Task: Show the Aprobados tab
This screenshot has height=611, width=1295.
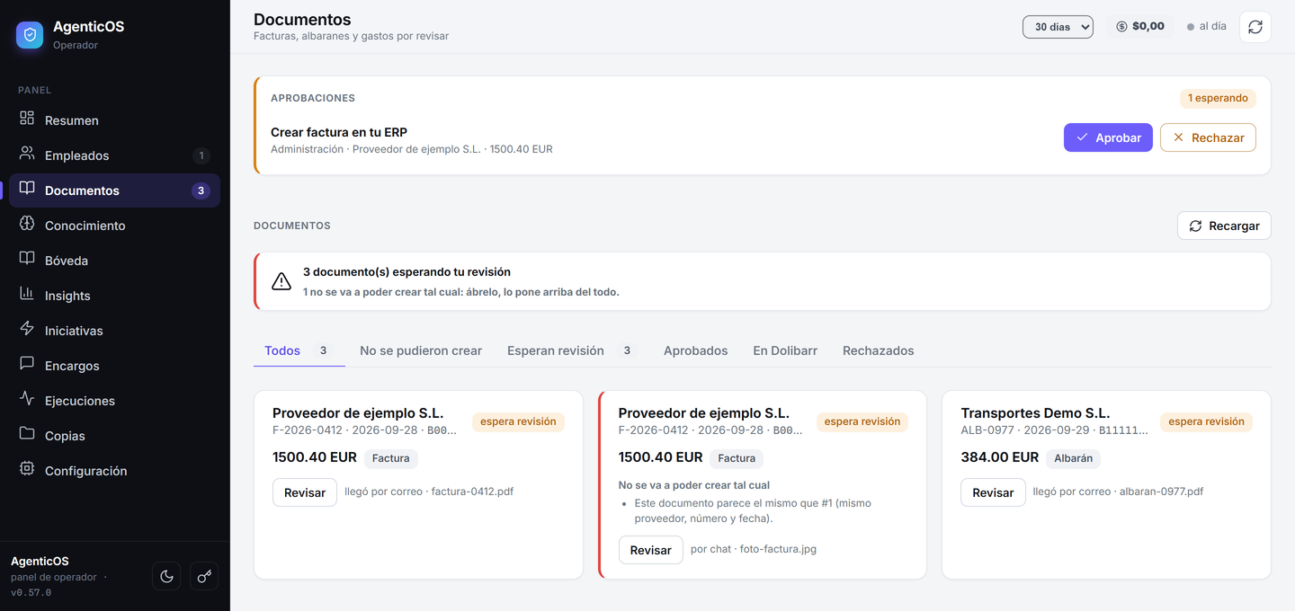Action: pos(695,350)
